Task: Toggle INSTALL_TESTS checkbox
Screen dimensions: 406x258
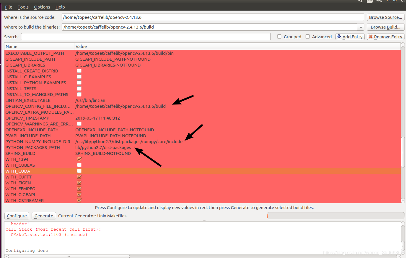Action: (x=79, y=88)
